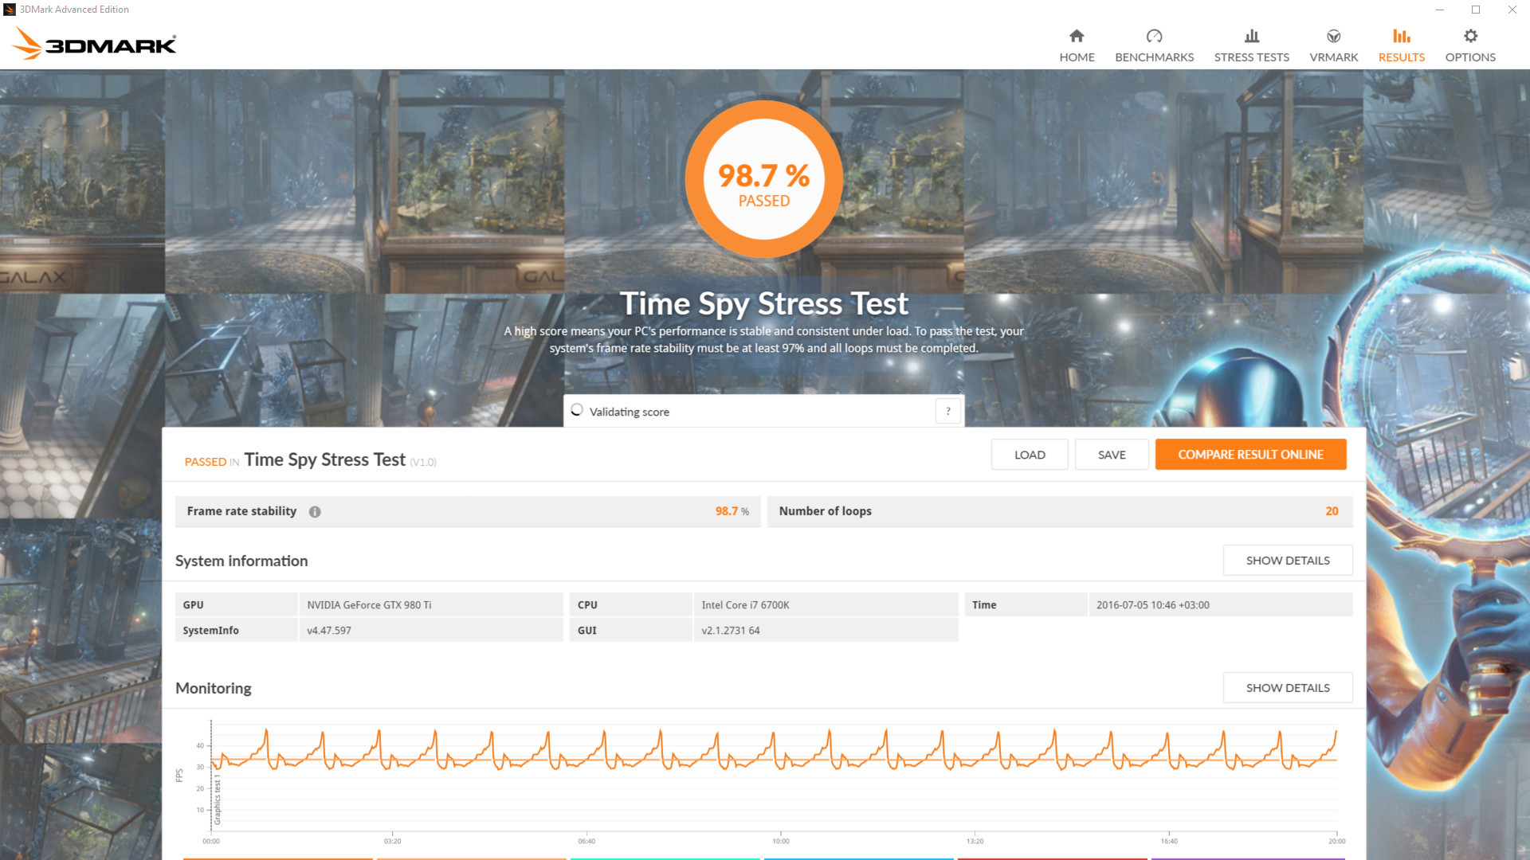1530x860 pixels.
Task: Click the Validating score status text
Action: [629, 412]
